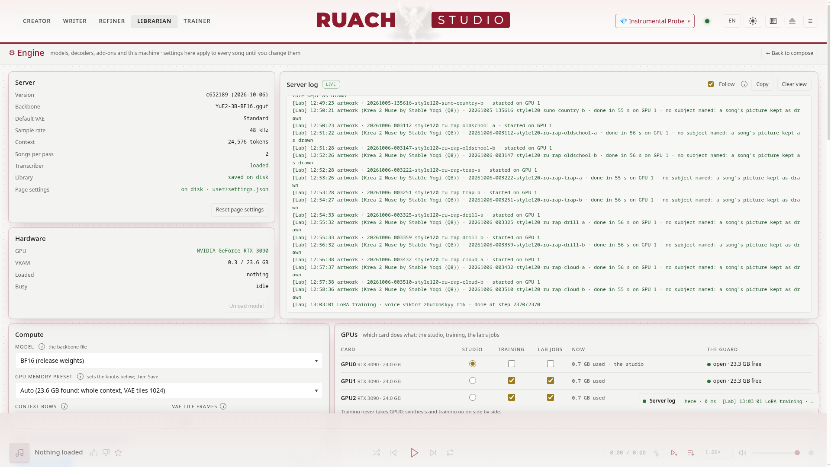This screenshot has height=467, width=831.
Task: Click Reset page settings
Action: point(240,210)
